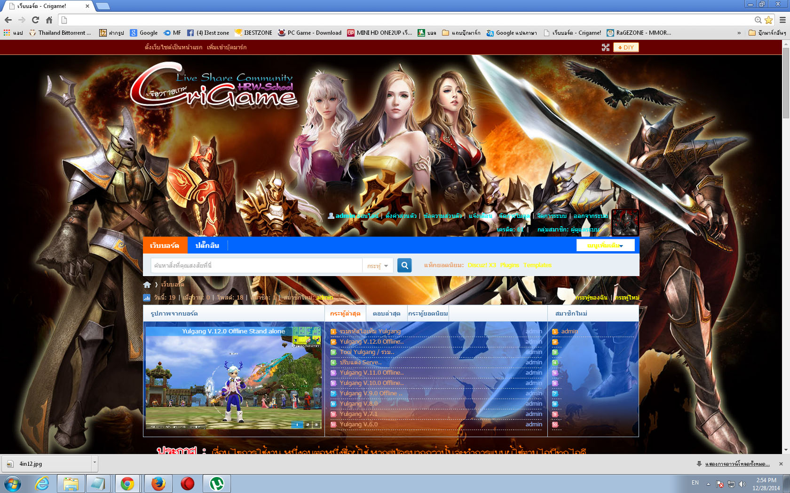Go to the browser home page
790x493 pixels.
coord(49,20)
